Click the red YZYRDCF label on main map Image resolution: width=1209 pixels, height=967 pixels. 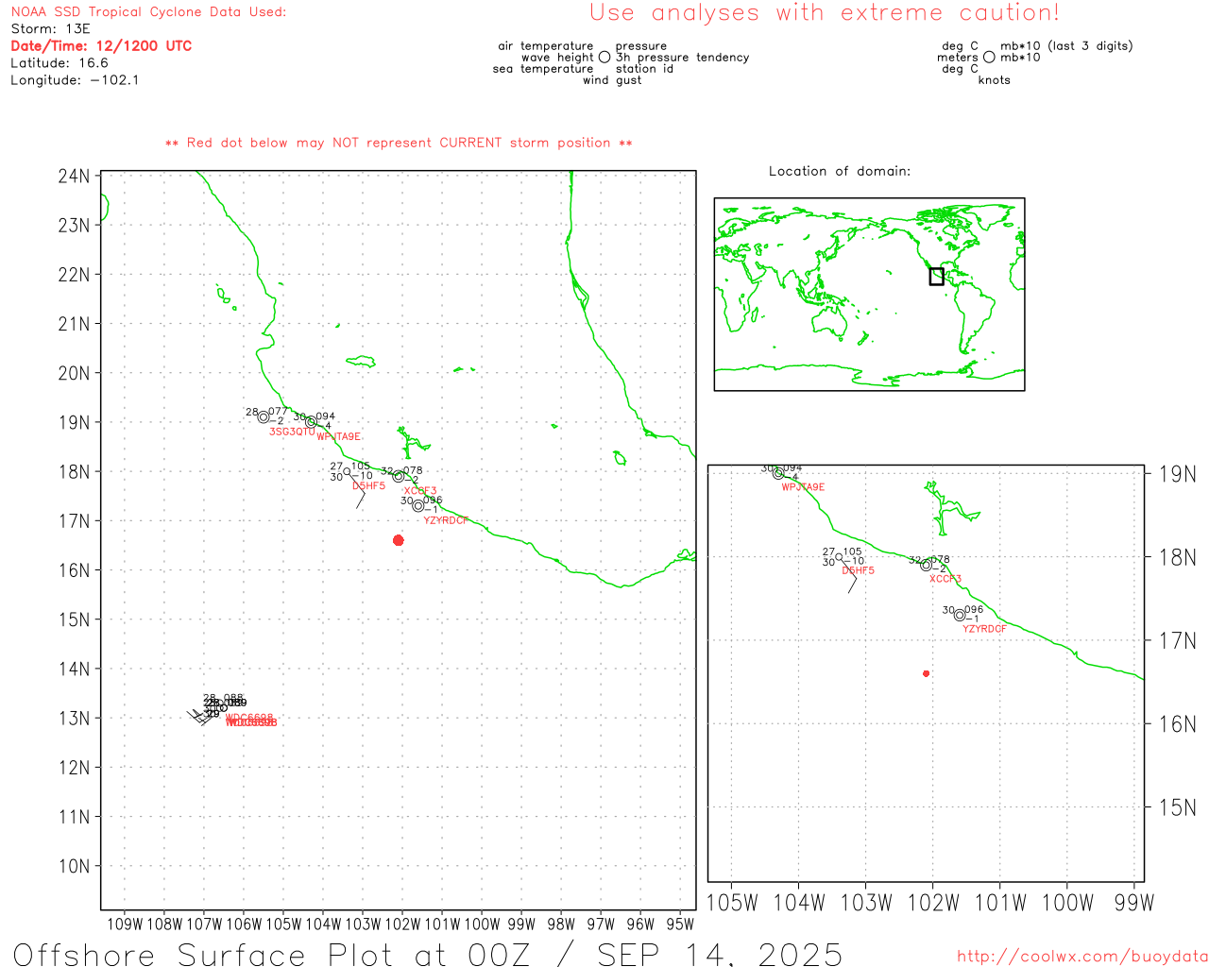(x=446, y=520)
